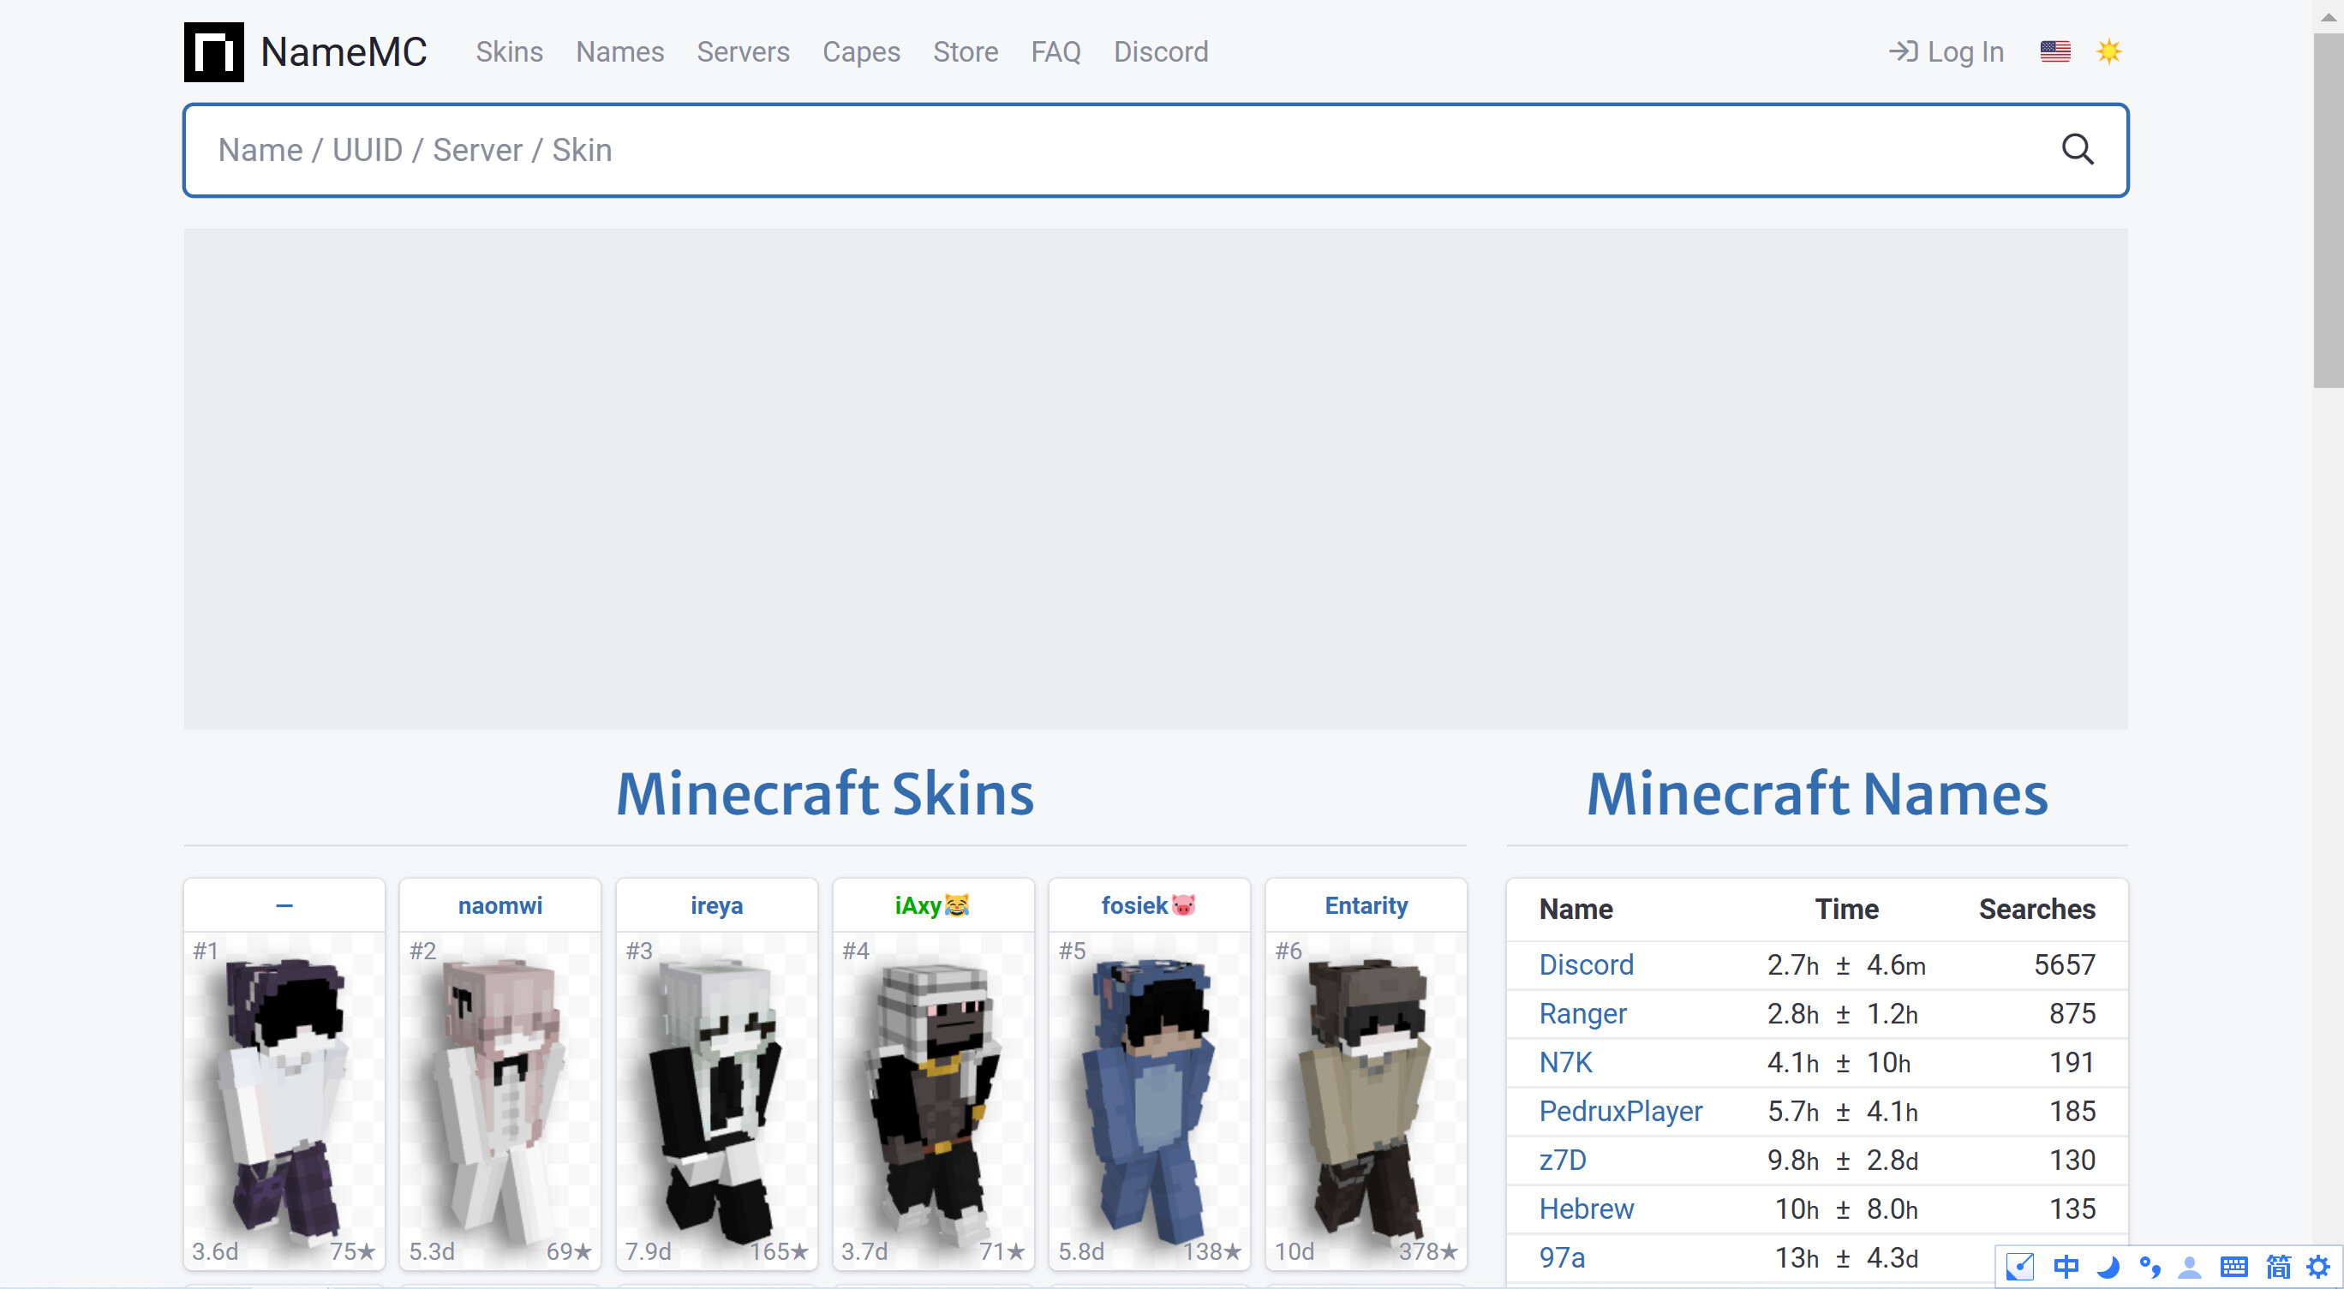Viewport: 2344px width, 1289px height.
Task: Click the dash profile name on skin #1
Action: pos(284,905)
